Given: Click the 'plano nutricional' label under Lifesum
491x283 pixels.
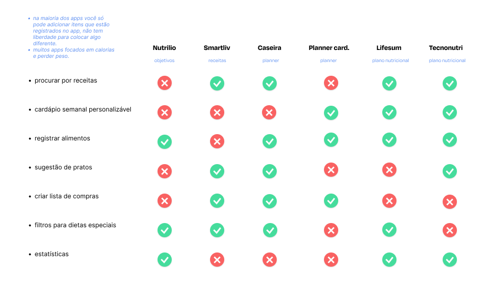Looking at the screenshot, I should pyautogui.click(x=391, y=60).
